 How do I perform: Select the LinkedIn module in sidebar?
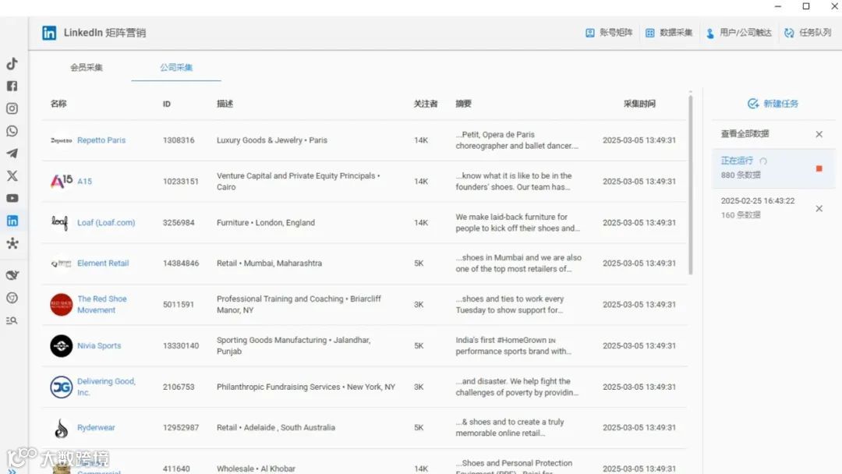(x=12, y=221)
